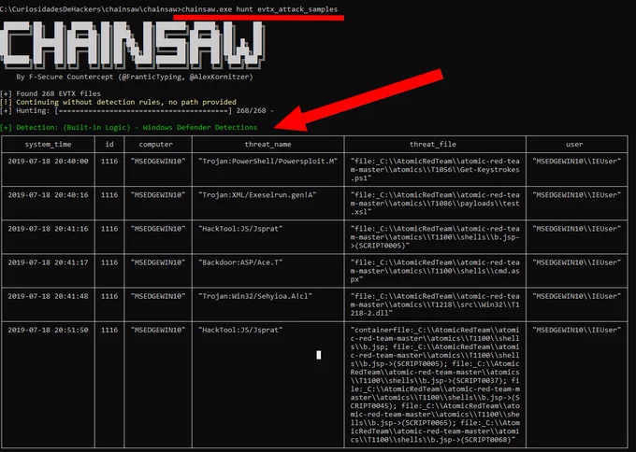Click the b.jsp SCRIPT0005 path in 20:41:16 row

pyautogui.click(x=435, y=237)
